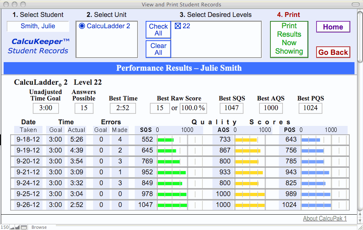Click the date 9-20-12 cell

point(28,161)
